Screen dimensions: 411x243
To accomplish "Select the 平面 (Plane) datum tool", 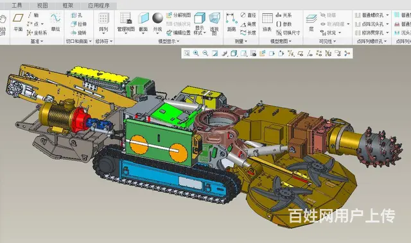I will (x=18, y=22).
